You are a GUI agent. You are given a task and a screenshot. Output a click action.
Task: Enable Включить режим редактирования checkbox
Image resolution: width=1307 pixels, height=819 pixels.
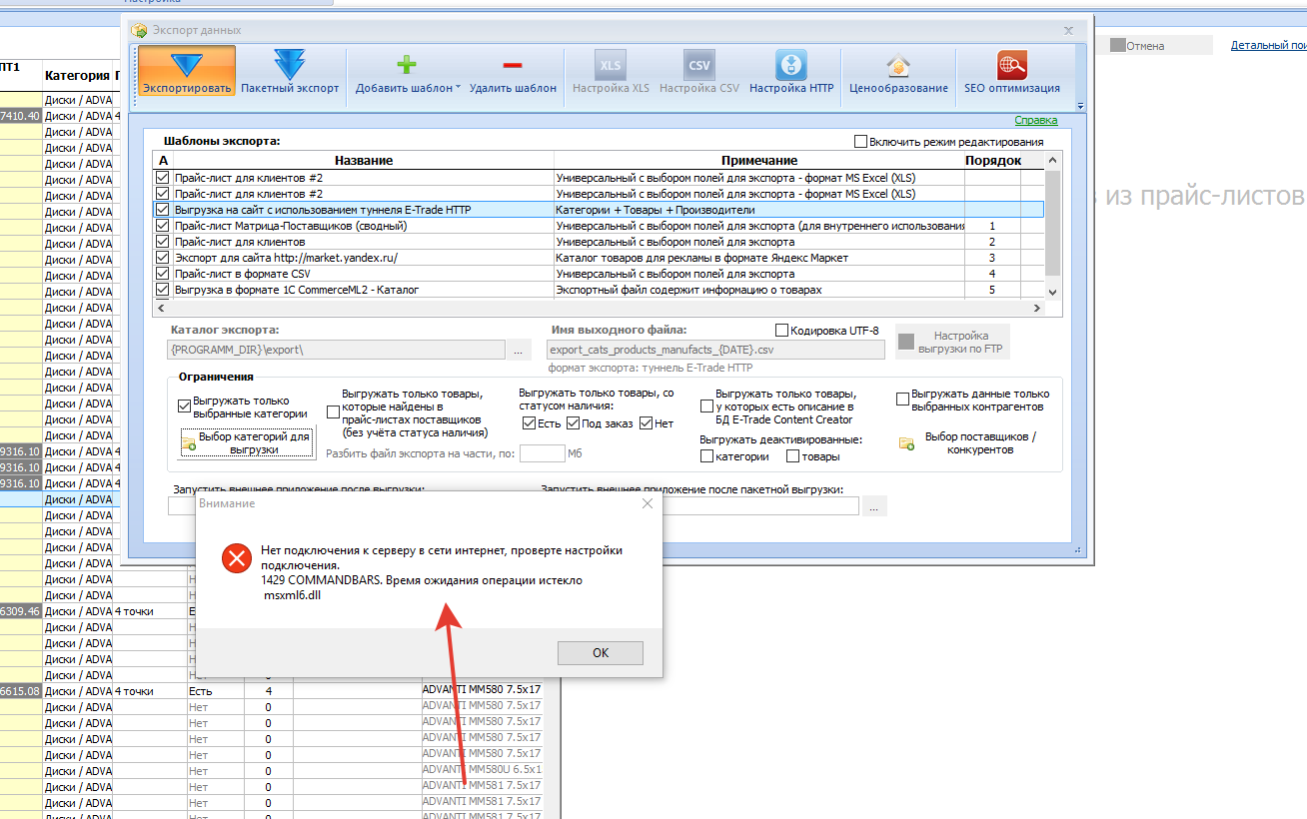861,142
